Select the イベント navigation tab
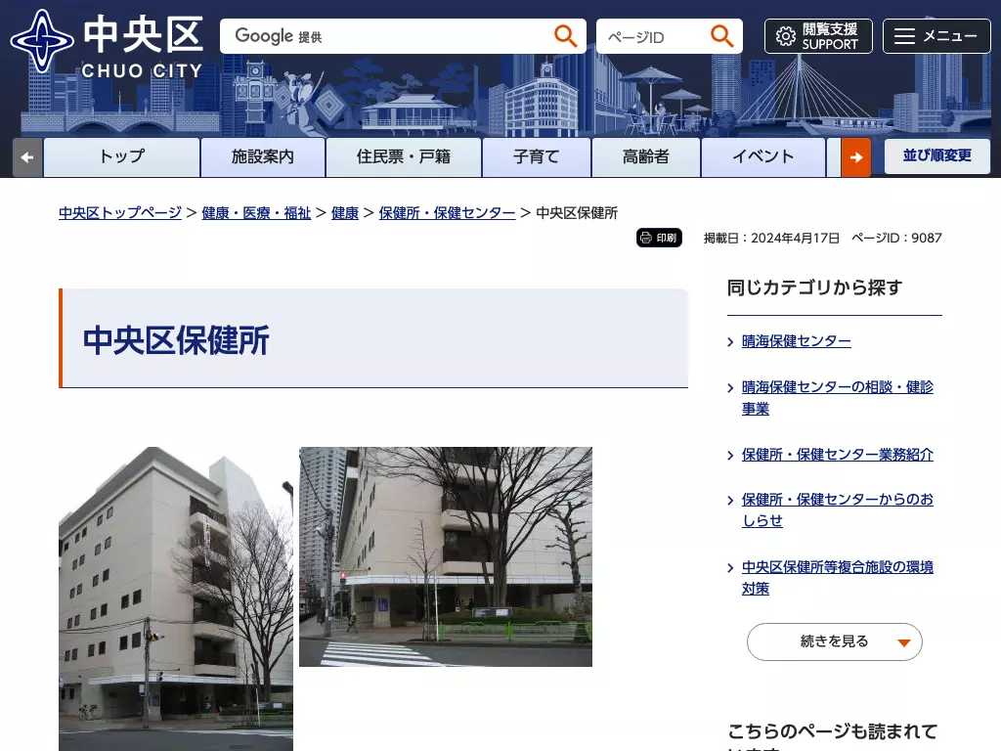 click(762, 157)
